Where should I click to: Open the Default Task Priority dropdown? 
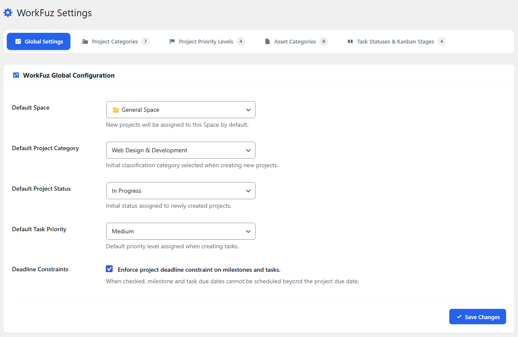pyautogui.click(x=180, y=231)
